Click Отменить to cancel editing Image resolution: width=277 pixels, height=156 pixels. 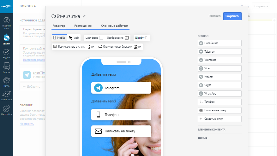coord(215,16)
